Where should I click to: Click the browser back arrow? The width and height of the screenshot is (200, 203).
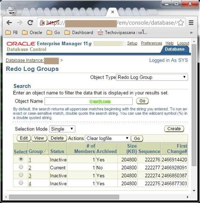[9, 22]
